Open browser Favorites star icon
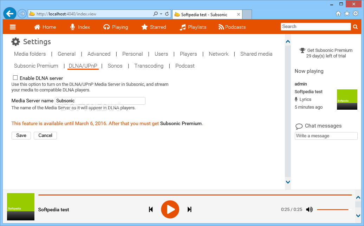The height and width of the screenshot is (226, 364). point(347,13)
